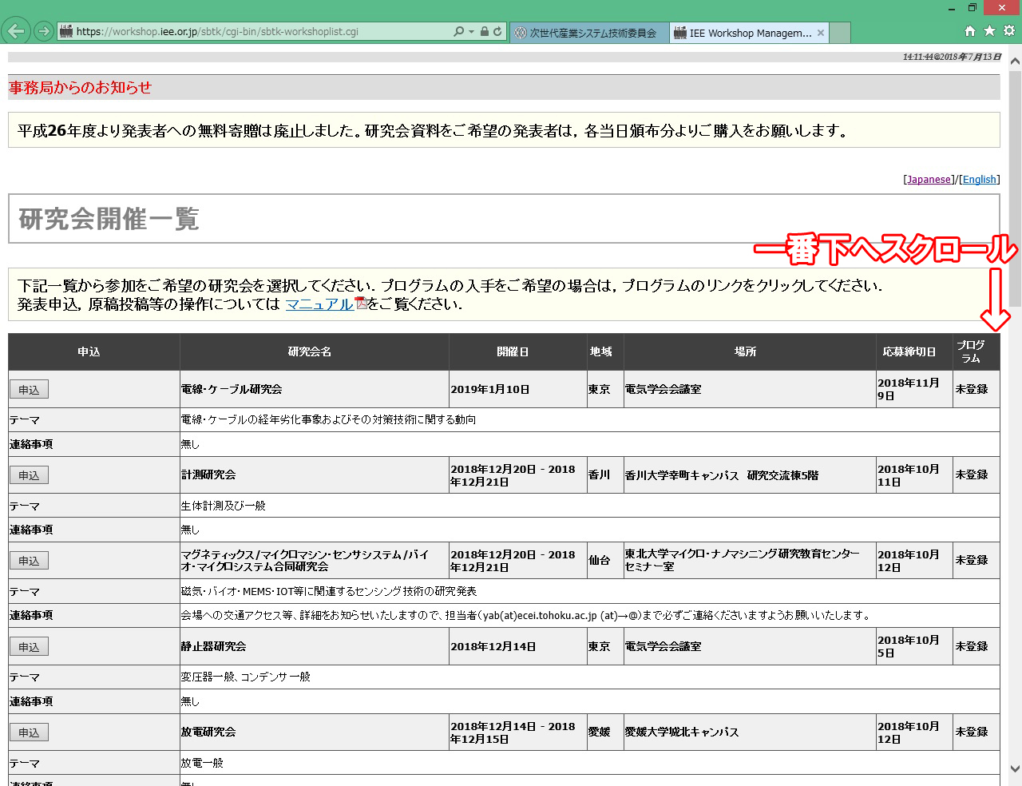Click the browser Back arrow button
The width and height of the screenshot is (1022, 786).
click(16, 31)
